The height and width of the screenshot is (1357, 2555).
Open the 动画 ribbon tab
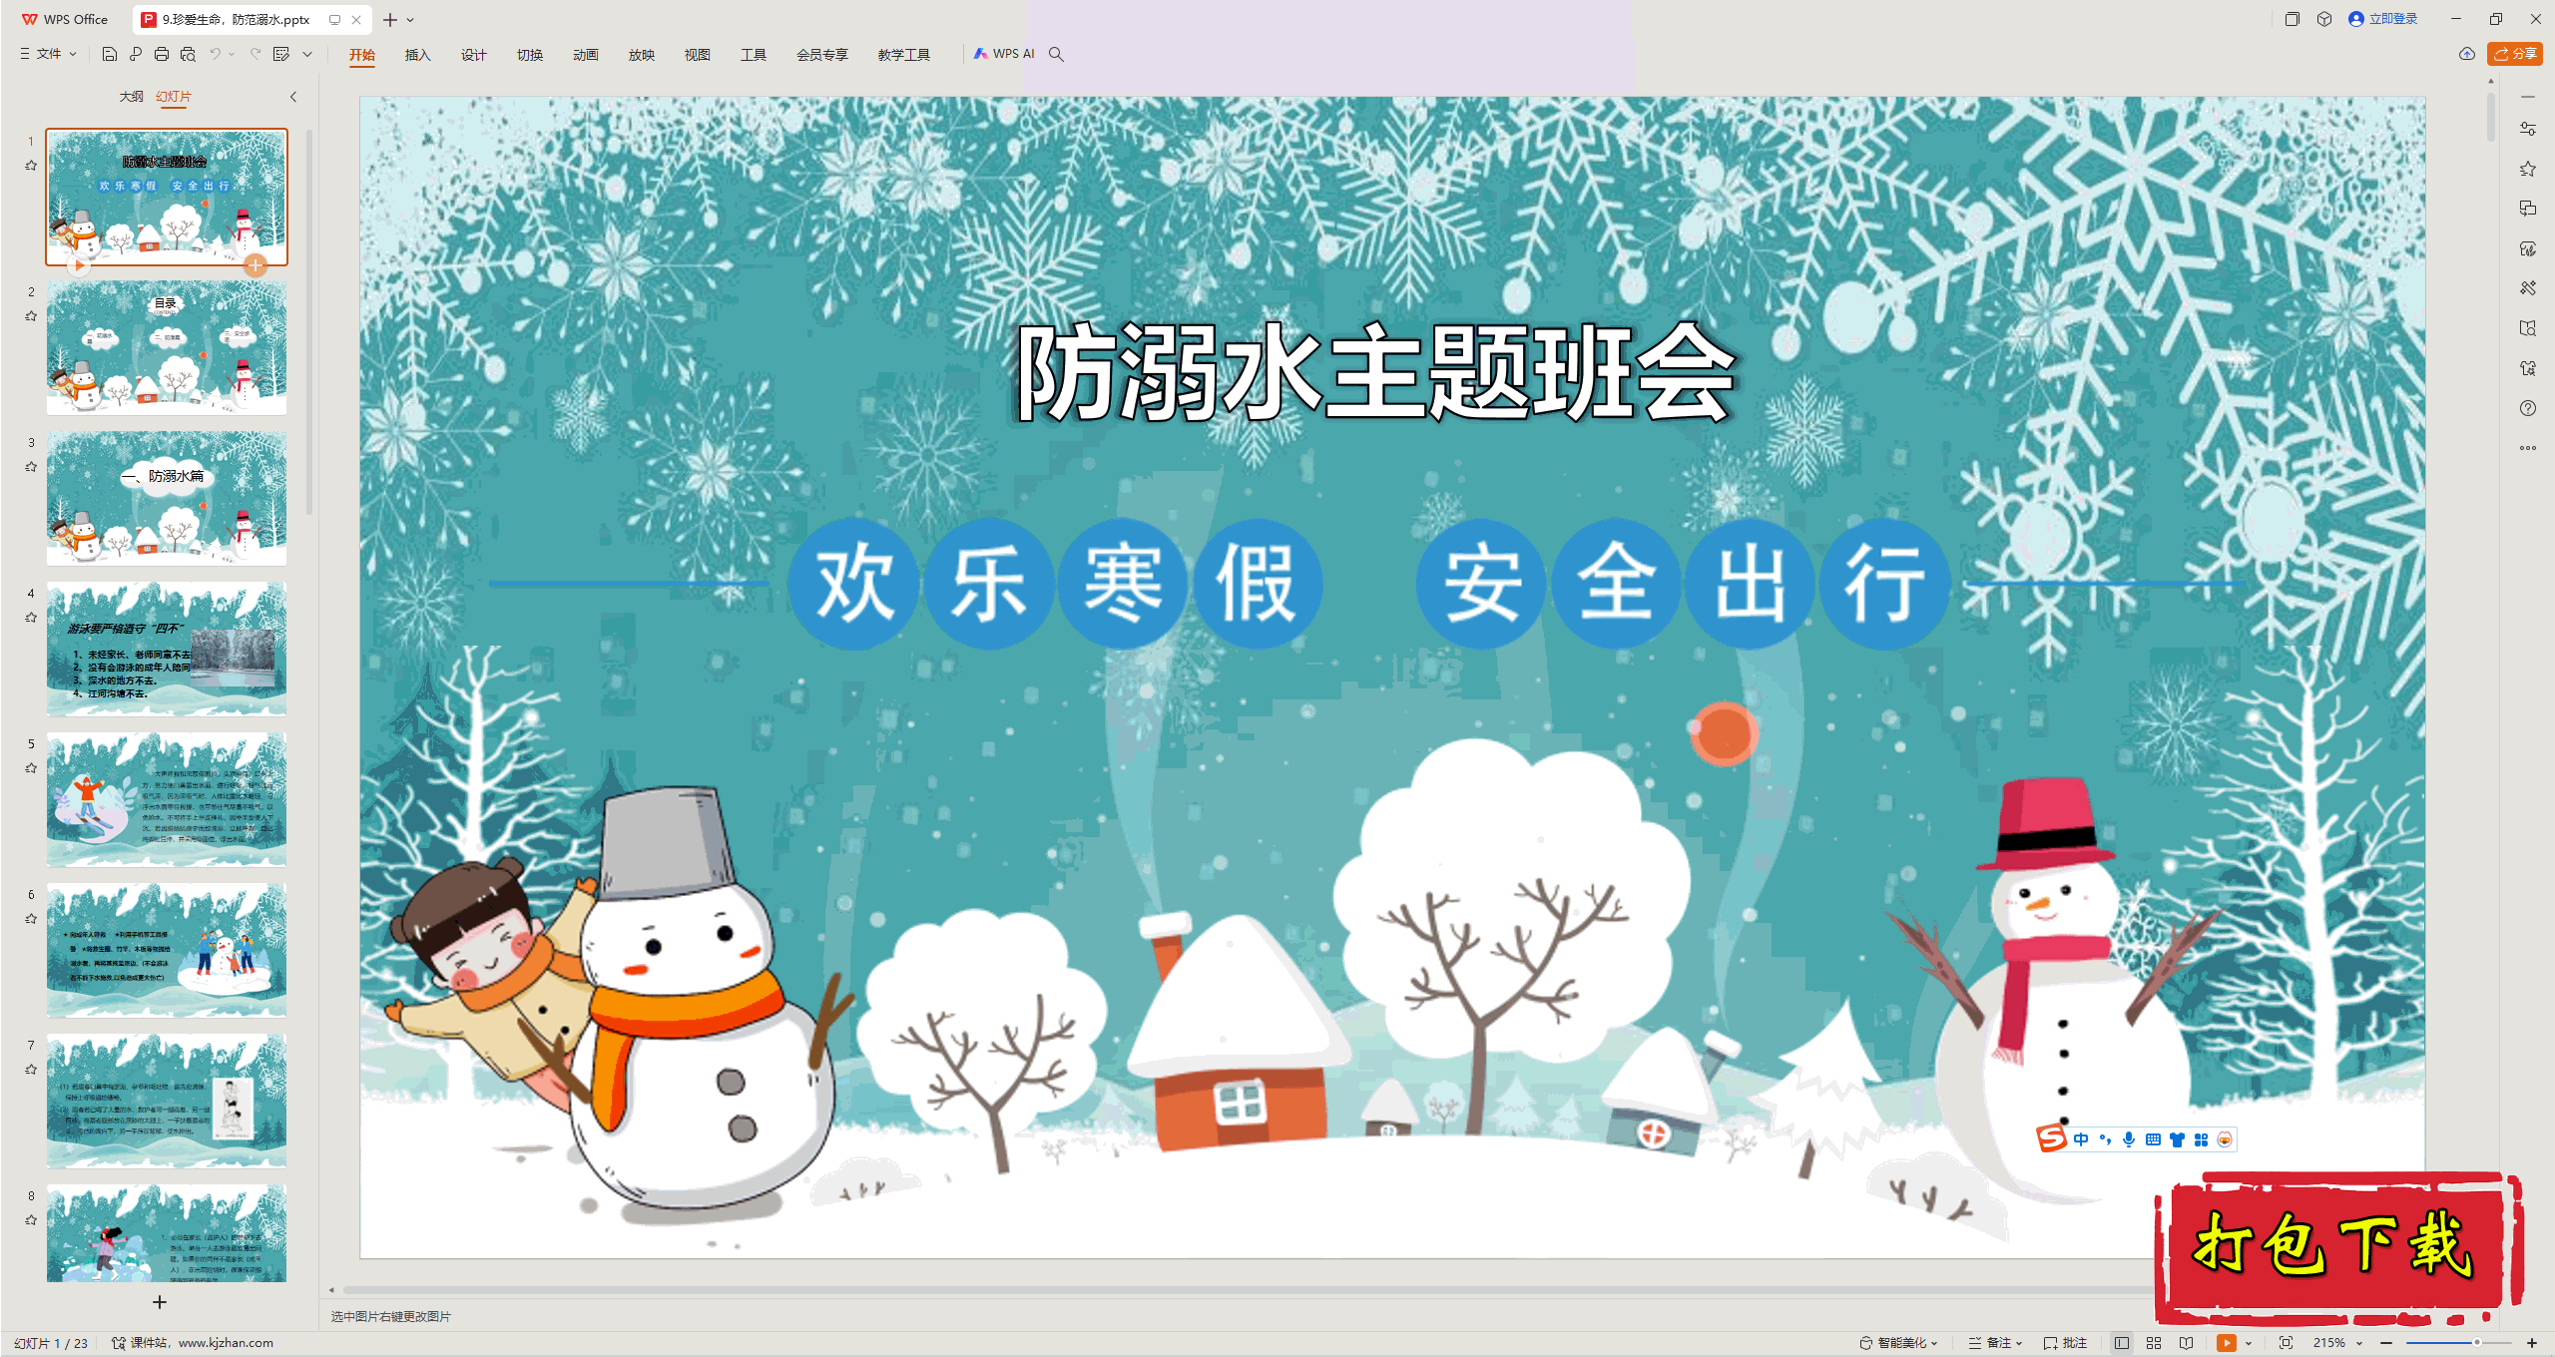coord(585,55)
